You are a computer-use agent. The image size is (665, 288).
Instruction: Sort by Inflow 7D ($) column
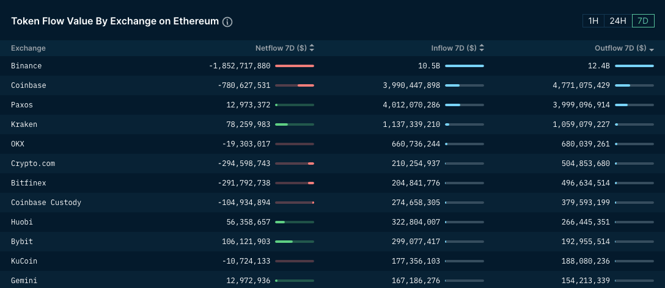click(457, 48)
